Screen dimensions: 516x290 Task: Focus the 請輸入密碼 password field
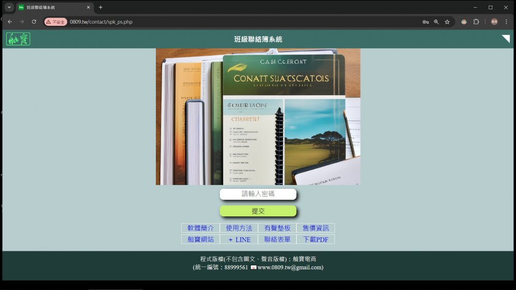(258, 194)
